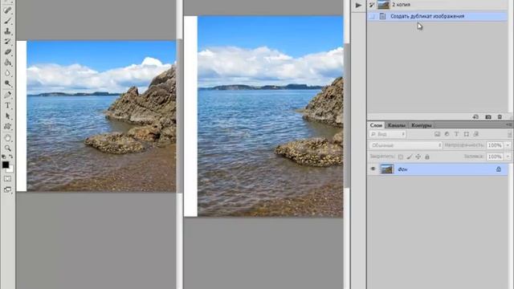
Task: Click the Фон layer thumbnail
Action: click(387, 169)
